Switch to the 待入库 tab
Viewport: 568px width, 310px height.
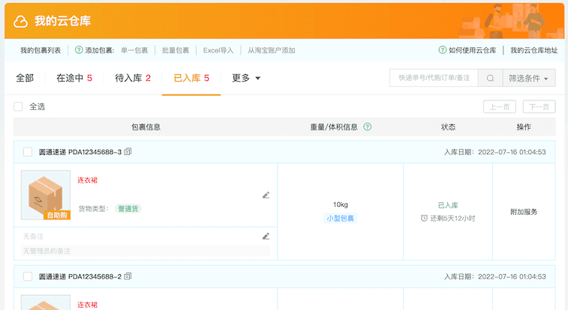[133, 78]
